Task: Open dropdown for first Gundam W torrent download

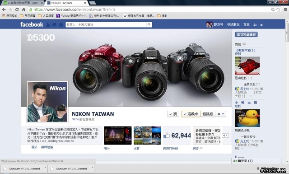Action: pyautogui.click(x=45, y=169)
